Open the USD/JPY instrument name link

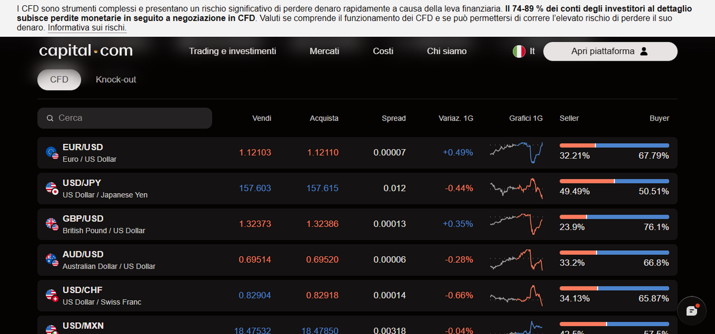[x=83, y=182]
